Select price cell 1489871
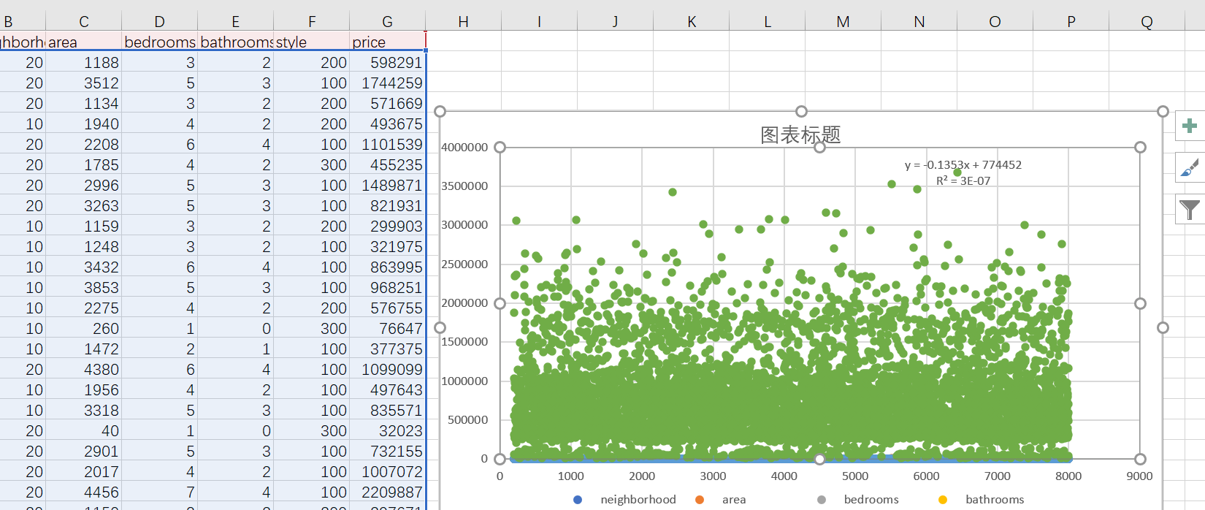The height and width of the screenshot is (510, 1205). [x=387, y=186]
